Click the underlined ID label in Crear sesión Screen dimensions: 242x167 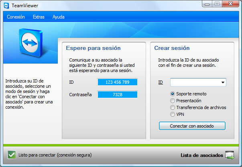161,82
